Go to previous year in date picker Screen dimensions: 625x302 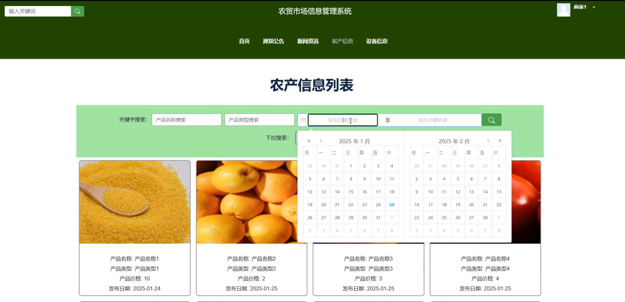pyautogui.click(x=309, y=141)
